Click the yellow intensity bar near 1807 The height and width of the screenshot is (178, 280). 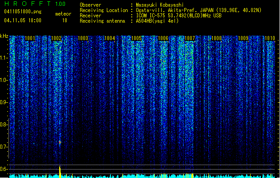192,175
